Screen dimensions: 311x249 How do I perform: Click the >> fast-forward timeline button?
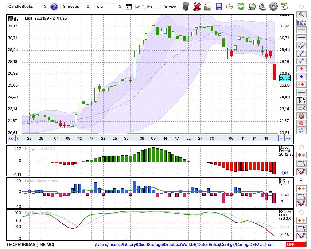(288, 139)
